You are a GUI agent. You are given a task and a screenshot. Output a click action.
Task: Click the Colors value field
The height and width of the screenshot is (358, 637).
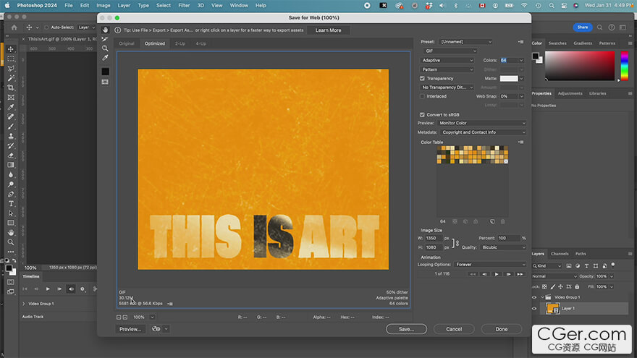[x=509, y=60]
